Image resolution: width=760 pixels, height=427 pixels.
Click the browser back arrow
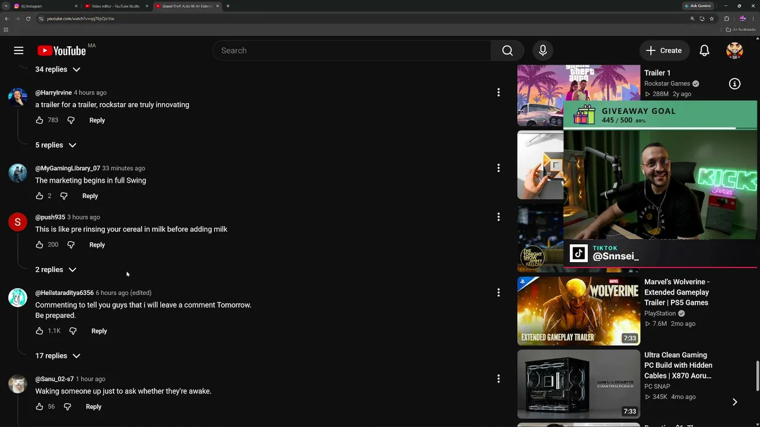[x=7, y=18]
